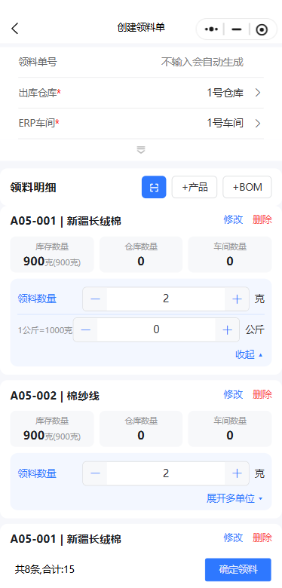Image resolution: width=282 pixels, height=588 pixels.
Task: Select the 共8条,合计:15 summary text
Action: pyautogui.click(x=44, y=570)
